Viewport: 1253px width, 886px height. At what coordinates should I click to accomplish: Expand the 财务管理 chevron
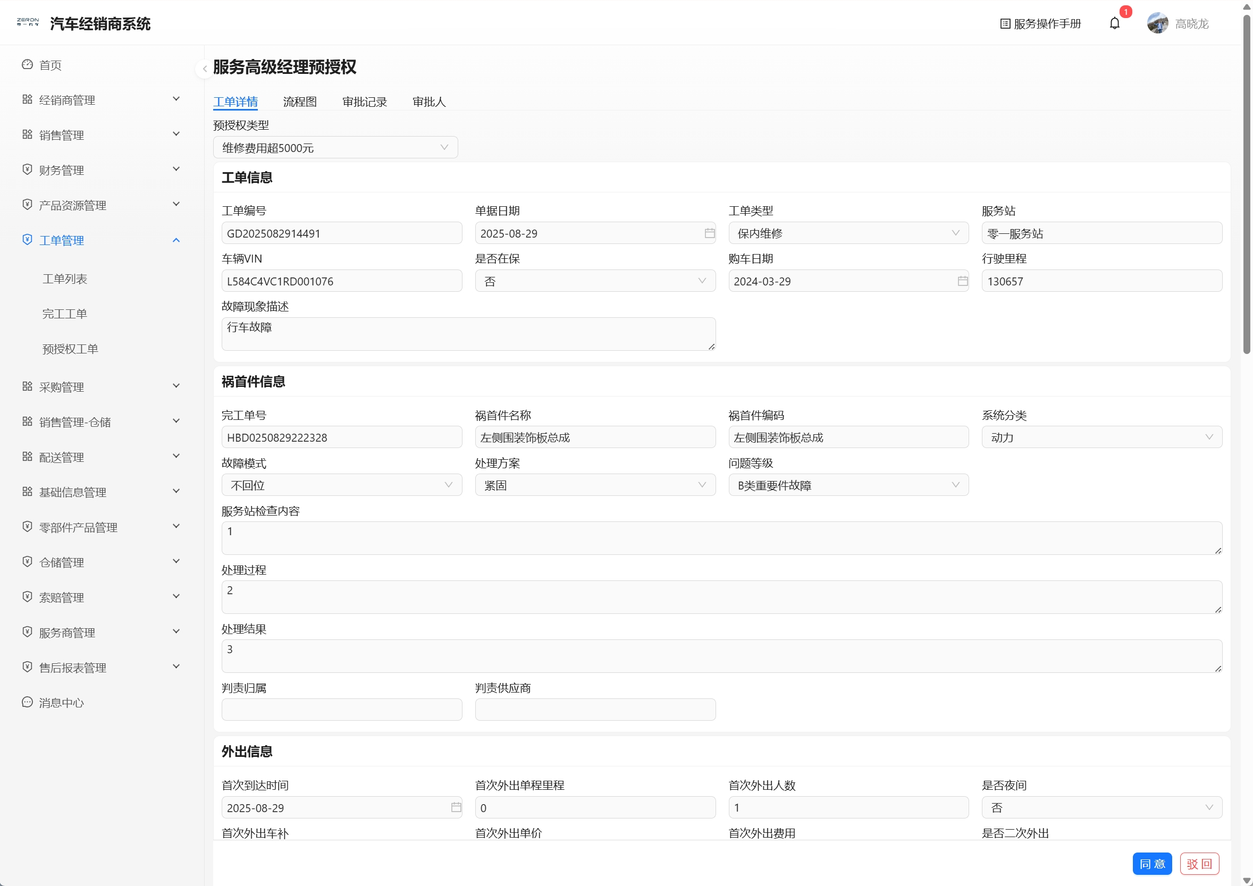coord(176,169)
